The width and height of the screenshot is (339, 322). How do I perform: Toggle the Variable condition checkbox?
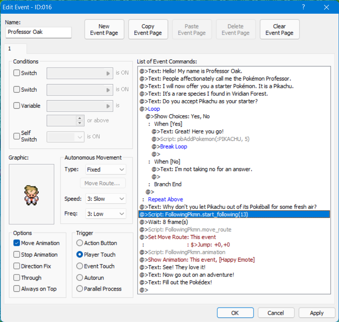[x=17, y=106]
